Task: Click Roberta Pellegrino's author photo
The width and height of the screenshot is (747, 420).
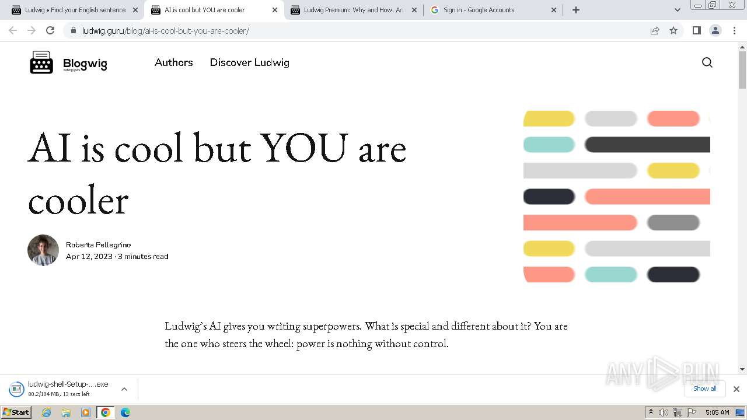Action: (43, 250)
